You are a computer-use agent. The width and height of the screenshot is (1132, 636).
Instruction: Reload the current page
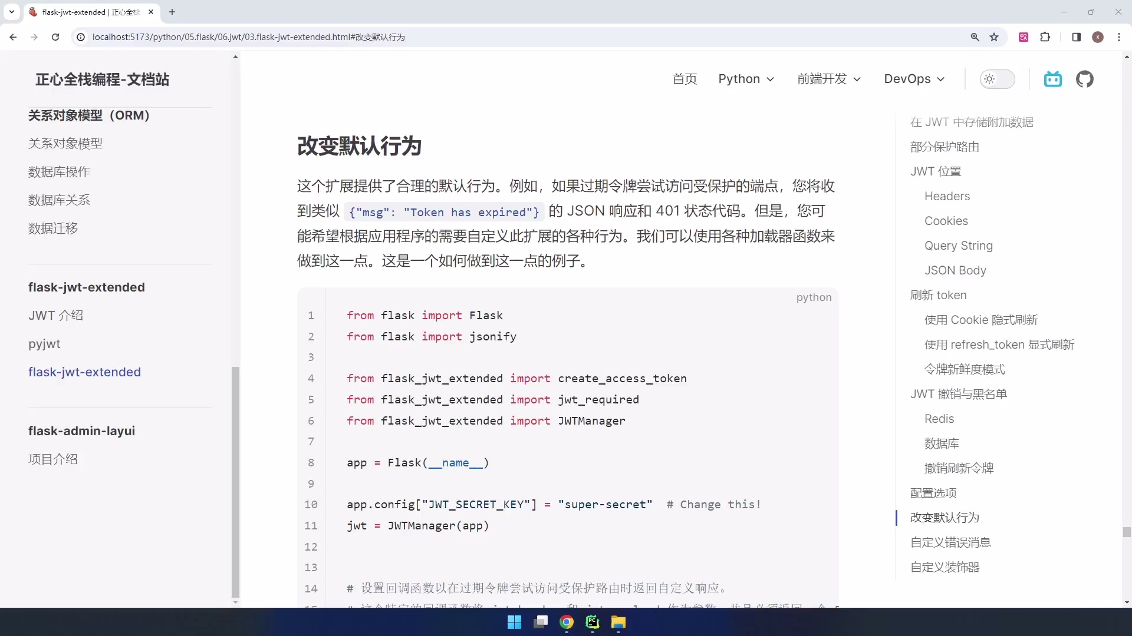tap(55, 37)
